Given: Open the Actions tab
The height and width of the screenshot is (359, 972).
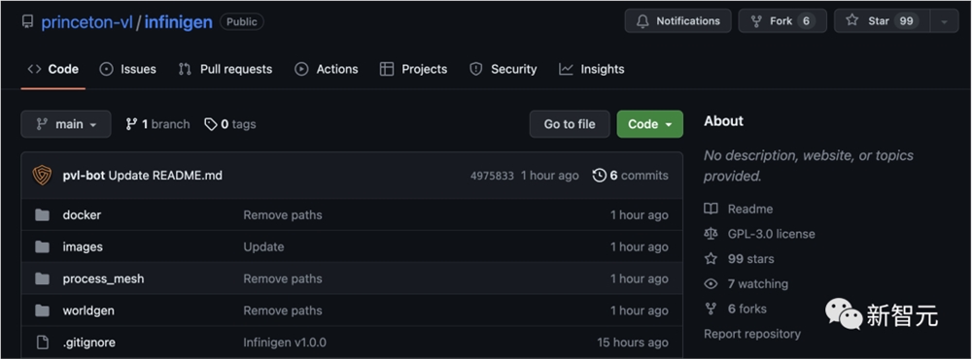Looking at the screenshot, I should [x=327, y=69].
